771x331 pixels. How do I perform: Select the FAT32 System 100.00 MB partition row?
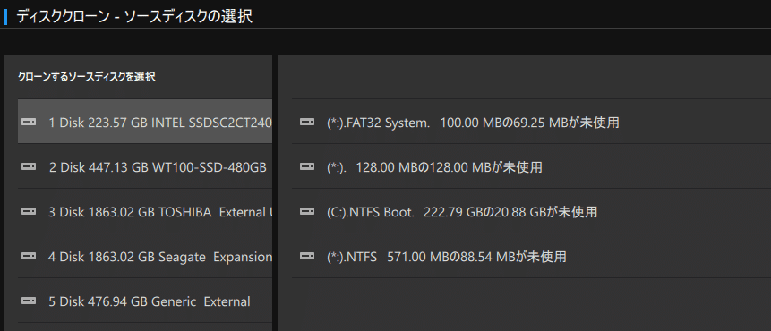(x=531, y=122)
